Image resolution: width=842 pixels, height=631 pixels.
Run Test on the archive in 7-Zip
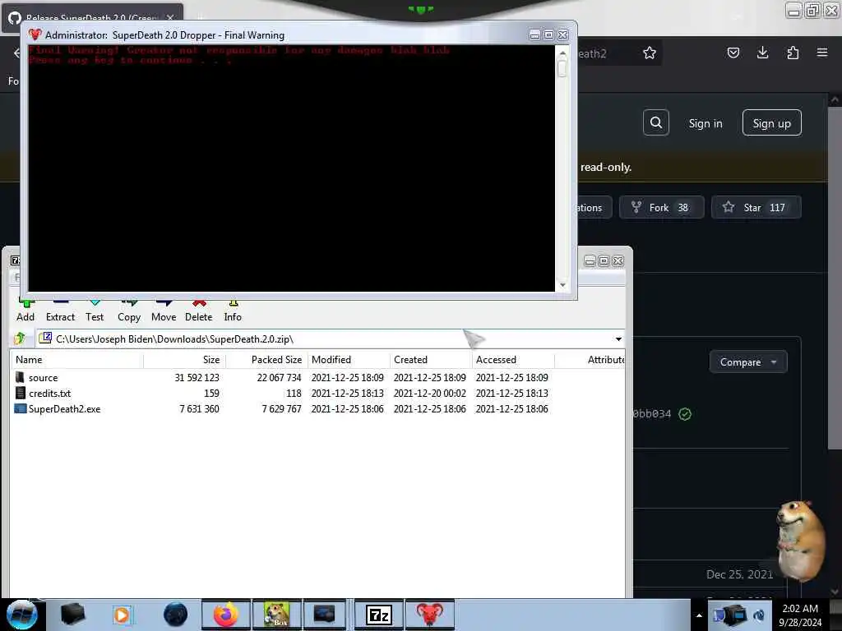click(x=95, y=311)
